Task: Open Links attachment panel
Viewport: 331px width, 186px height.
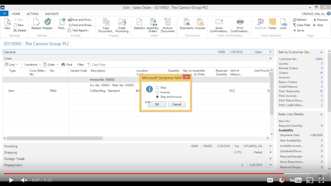Action: coord(283,24)
